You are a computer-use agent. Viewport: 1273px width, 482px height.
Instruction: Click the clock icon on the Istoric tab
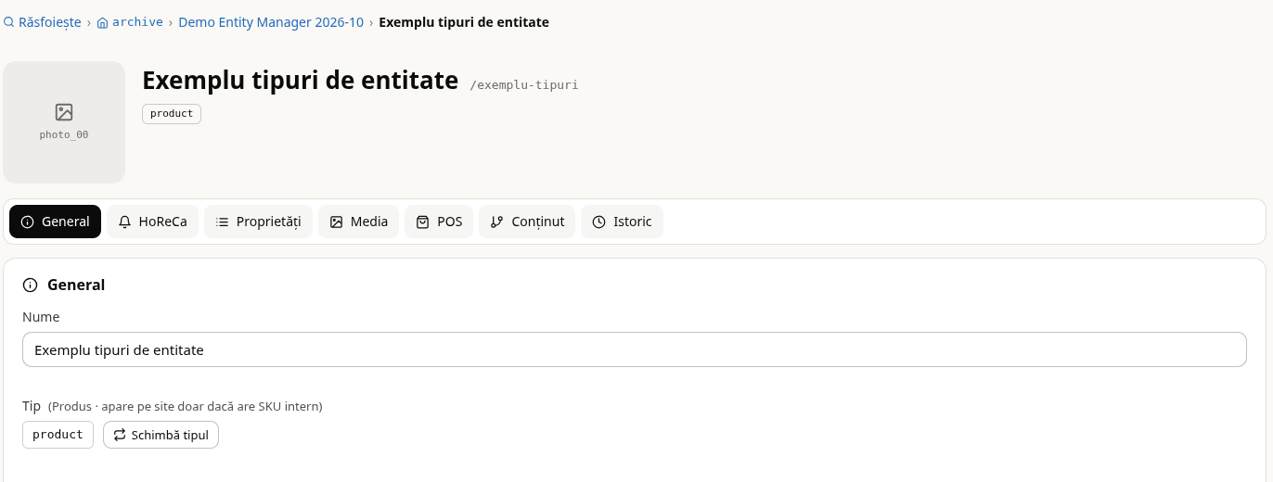click(599, 222)
